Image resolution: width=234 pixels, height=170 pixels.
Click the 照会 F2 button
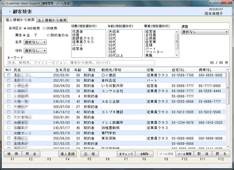click(31, 154)
